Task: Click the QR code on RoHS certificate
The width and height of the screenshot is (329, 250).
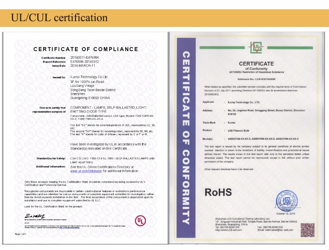Action: tap(307, 230)
